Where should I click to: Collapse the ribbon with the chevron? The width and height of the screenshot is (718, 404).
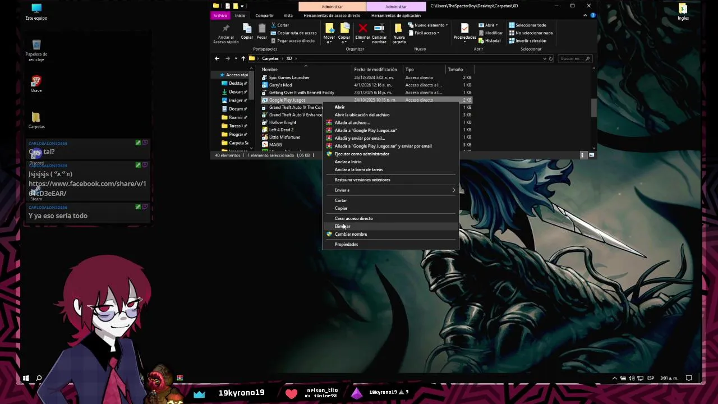(586, 16)
